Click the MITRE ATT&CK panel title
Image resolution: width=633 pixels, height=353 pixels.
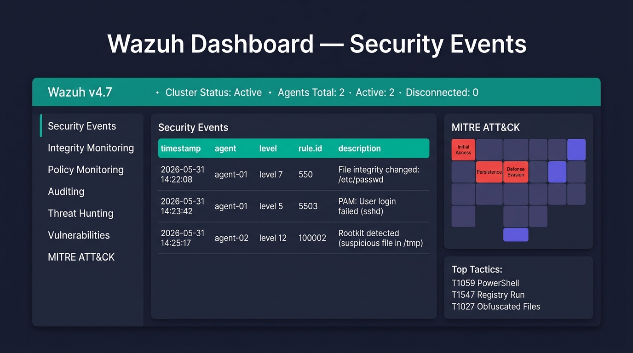(x=486, y=128)
